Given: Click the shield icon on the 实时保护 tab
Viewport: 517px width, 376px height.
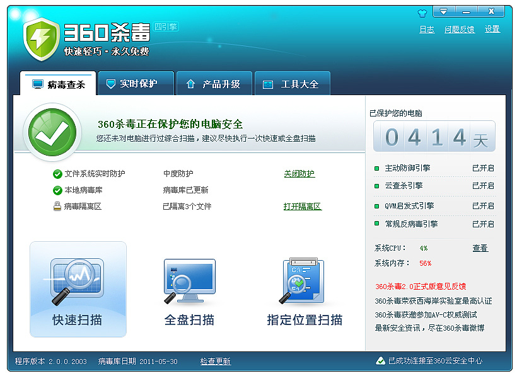Looking at the screenshot, I should [x=108, y=83].
